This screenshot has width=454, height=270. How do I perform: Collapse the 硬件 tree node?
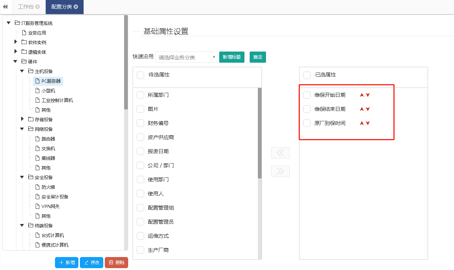16,62
